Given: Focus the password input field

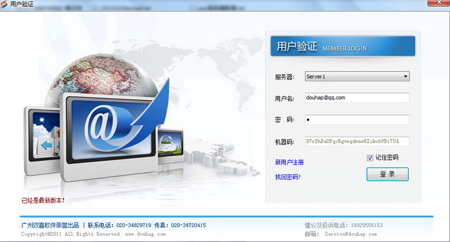Looking at the screenshot, I should (x=357, y=120).
